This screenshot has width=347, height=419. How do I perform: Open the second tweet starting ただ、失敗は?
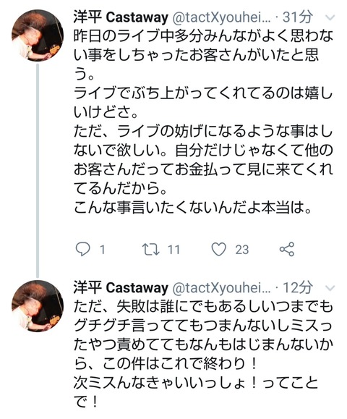pyautogui.click(x=203, y=354)
